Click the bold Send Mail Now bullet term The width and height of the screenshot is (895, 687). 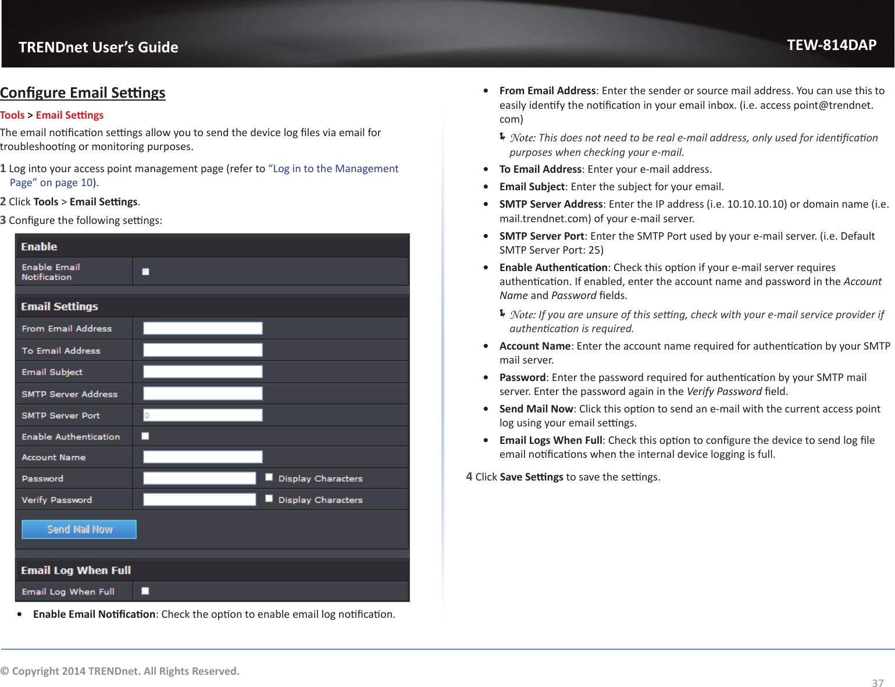coord(536,409)
